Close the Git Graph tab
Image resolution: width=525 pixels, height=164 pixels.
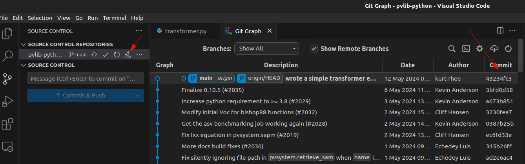(x=269, y=31)
